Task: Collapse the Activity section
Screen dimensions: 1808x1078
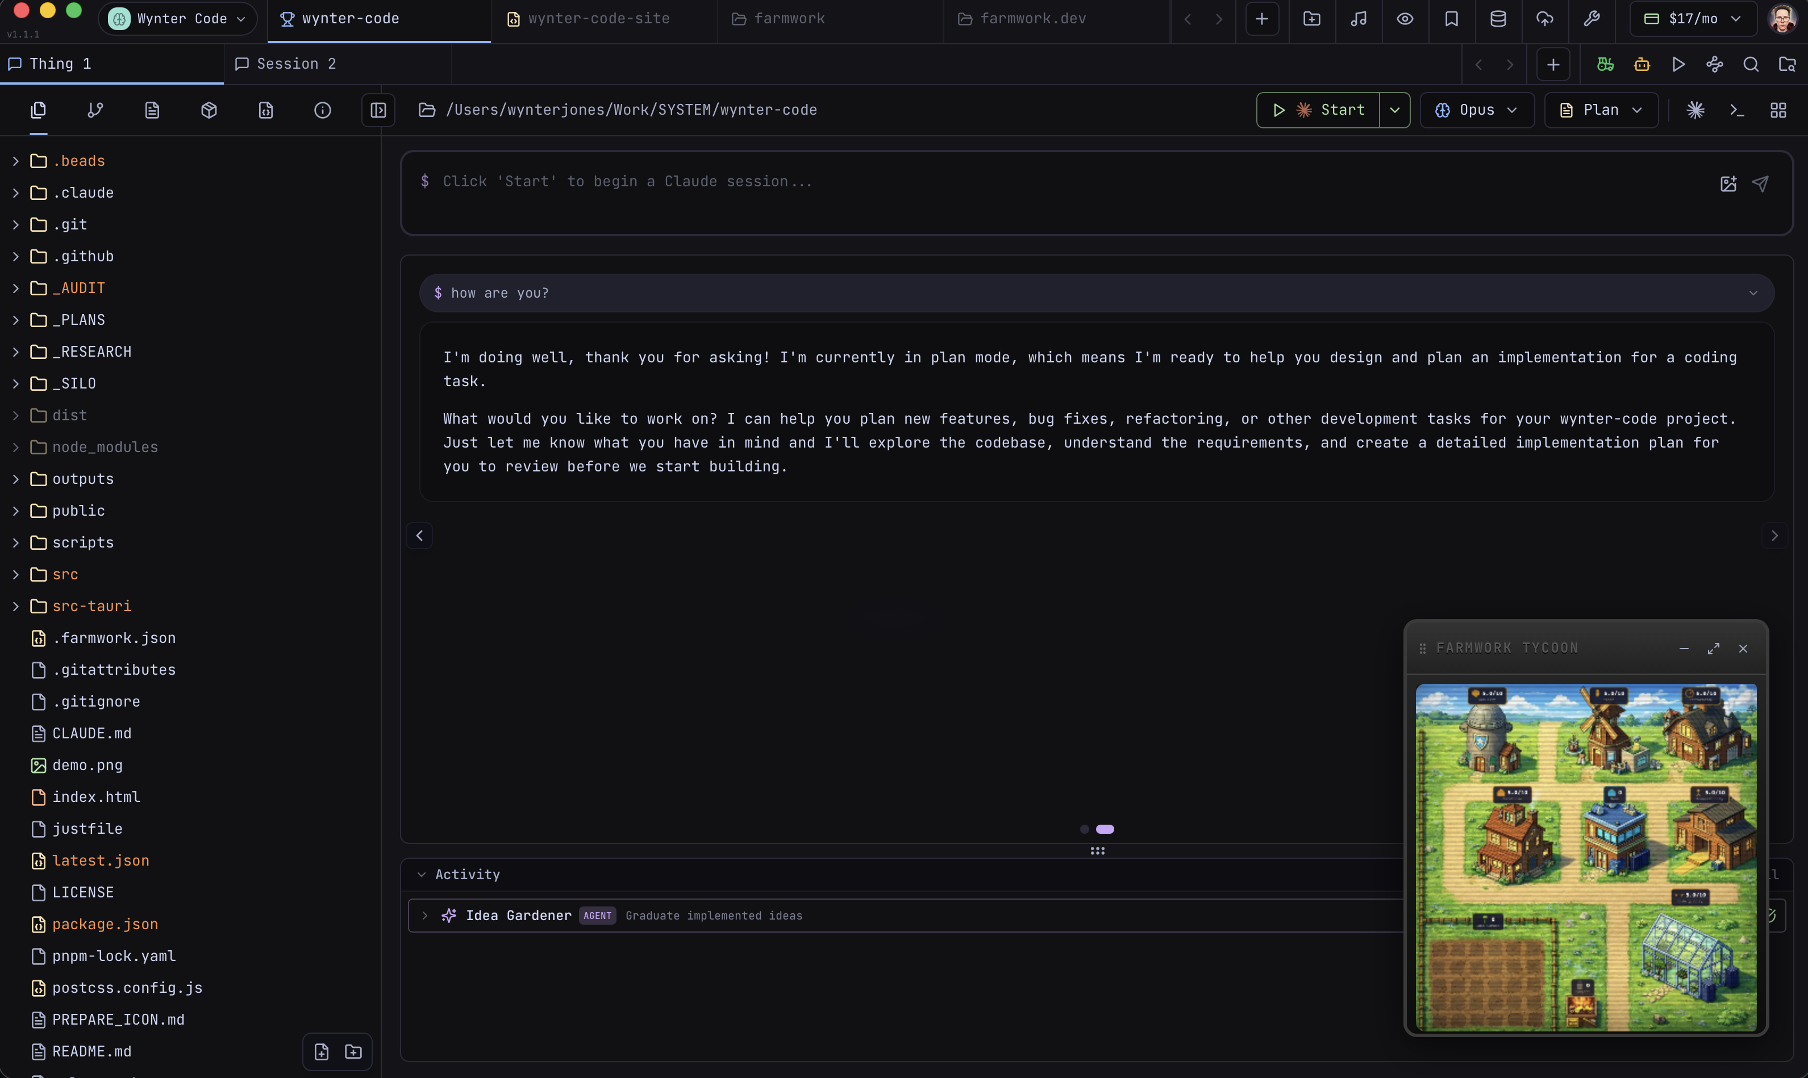Action: click(x=422, y=874)
